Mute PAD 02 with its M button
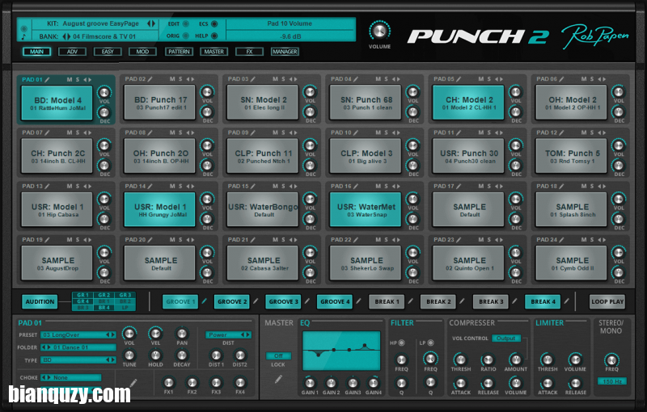 pyautogui.click(x=172, y=78)
